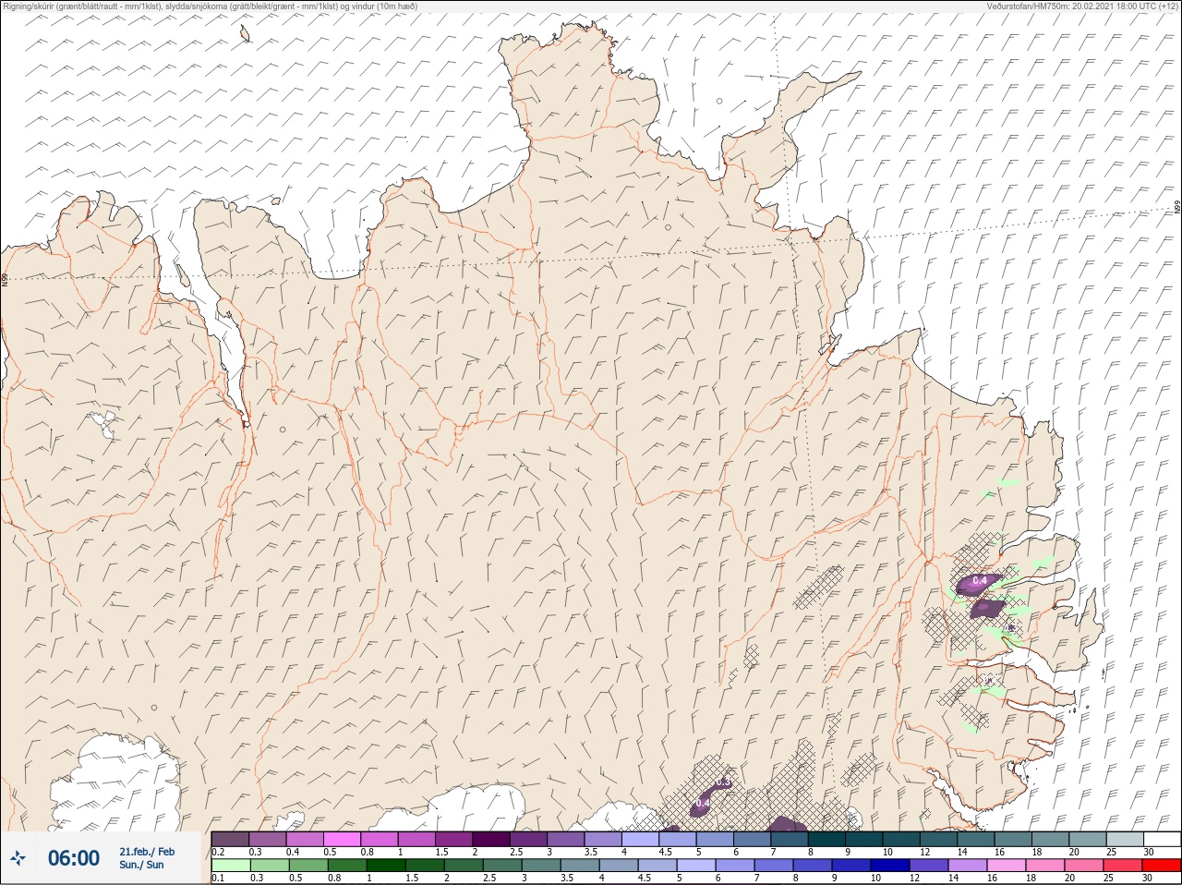Image resolution: width=1182 pixels, height=885 pixels.
Task: Select lower legend red swatch labeled 30
Action: tap(1163, 866)
